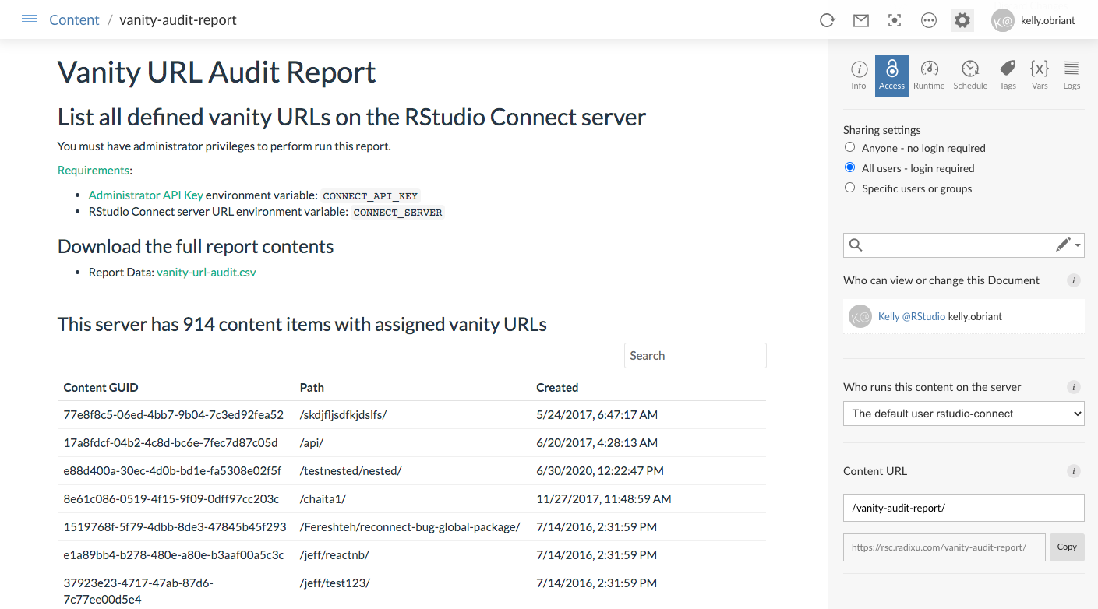Click GUID 77e8f8c5-06ed-4bb7-9b04-7c3ed92fea52

pyautogui.click(x=174, y=415)
